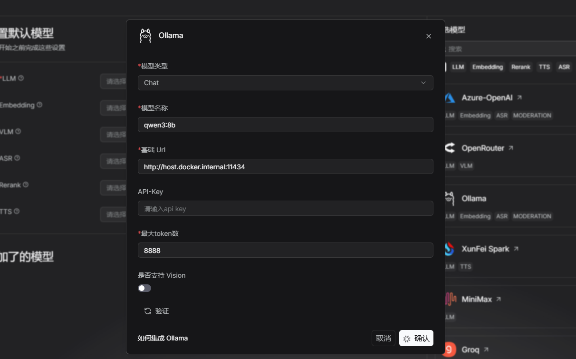The height and width of the screenshot is (359, 576).
Task: Click the Ollama llama logo in dialog header
Action: [x=145, y=36]
